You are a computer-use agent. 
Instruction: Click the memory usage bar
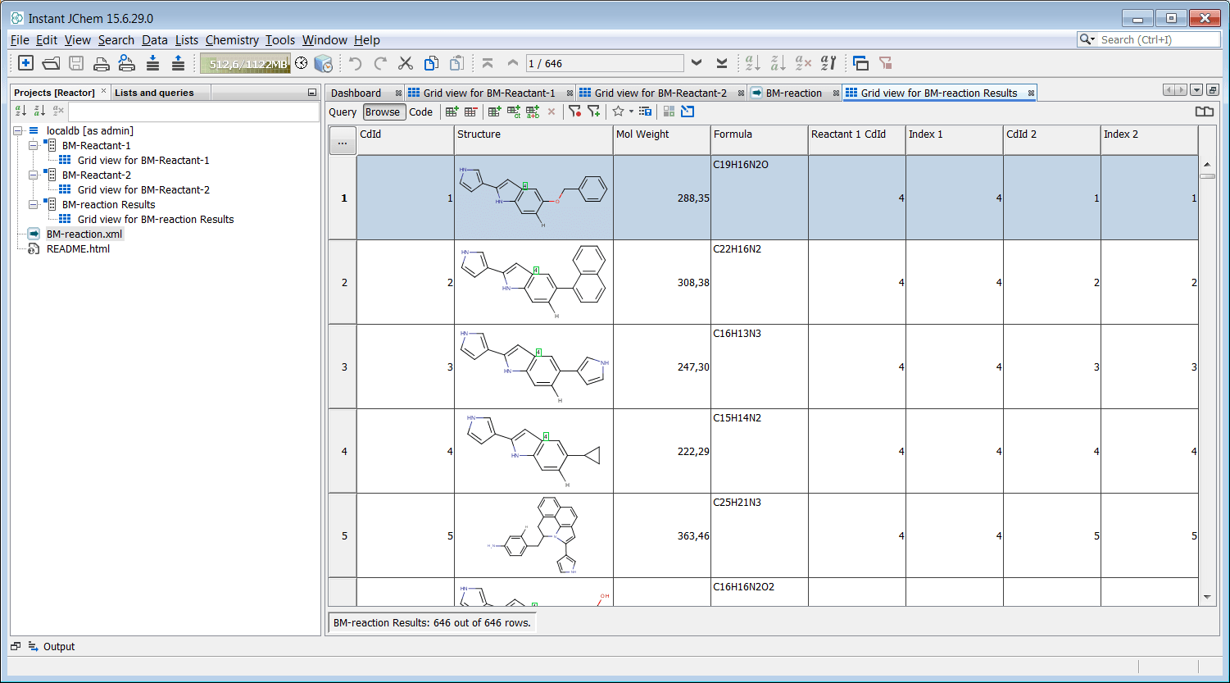[x=245, y=63]
